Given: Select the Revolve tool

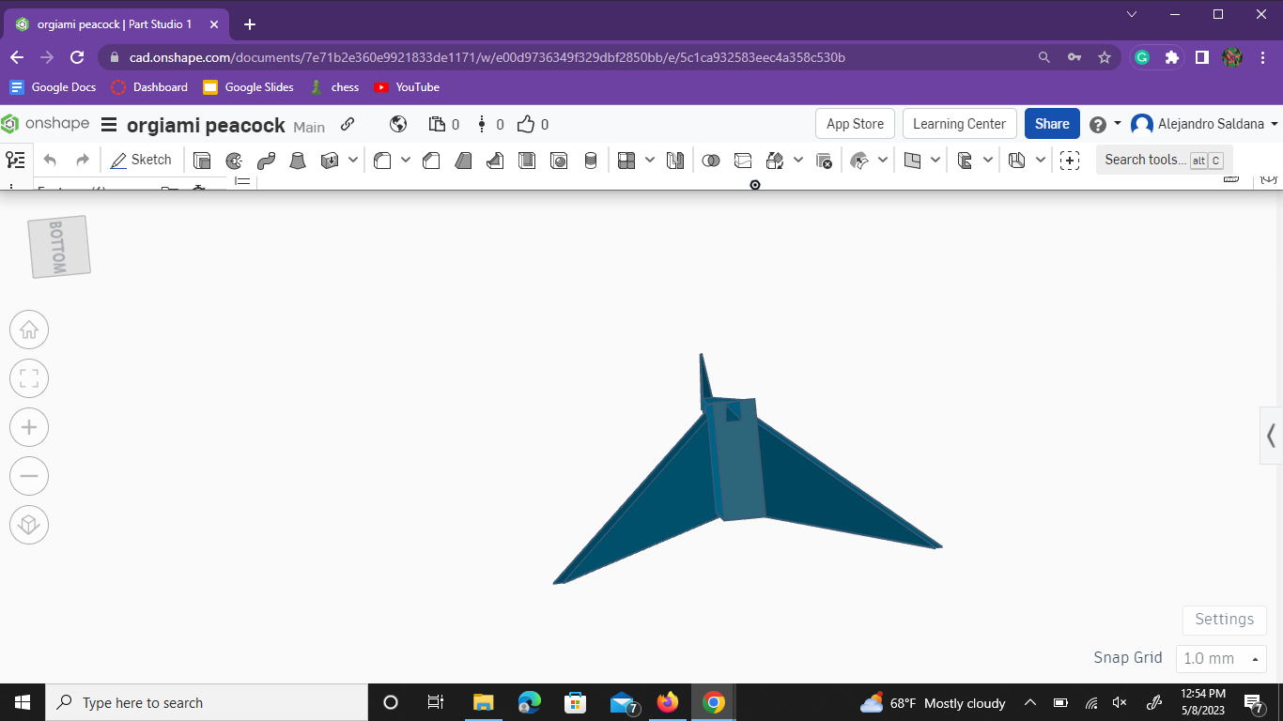Looking at the screenshot, I should (234, 160).
